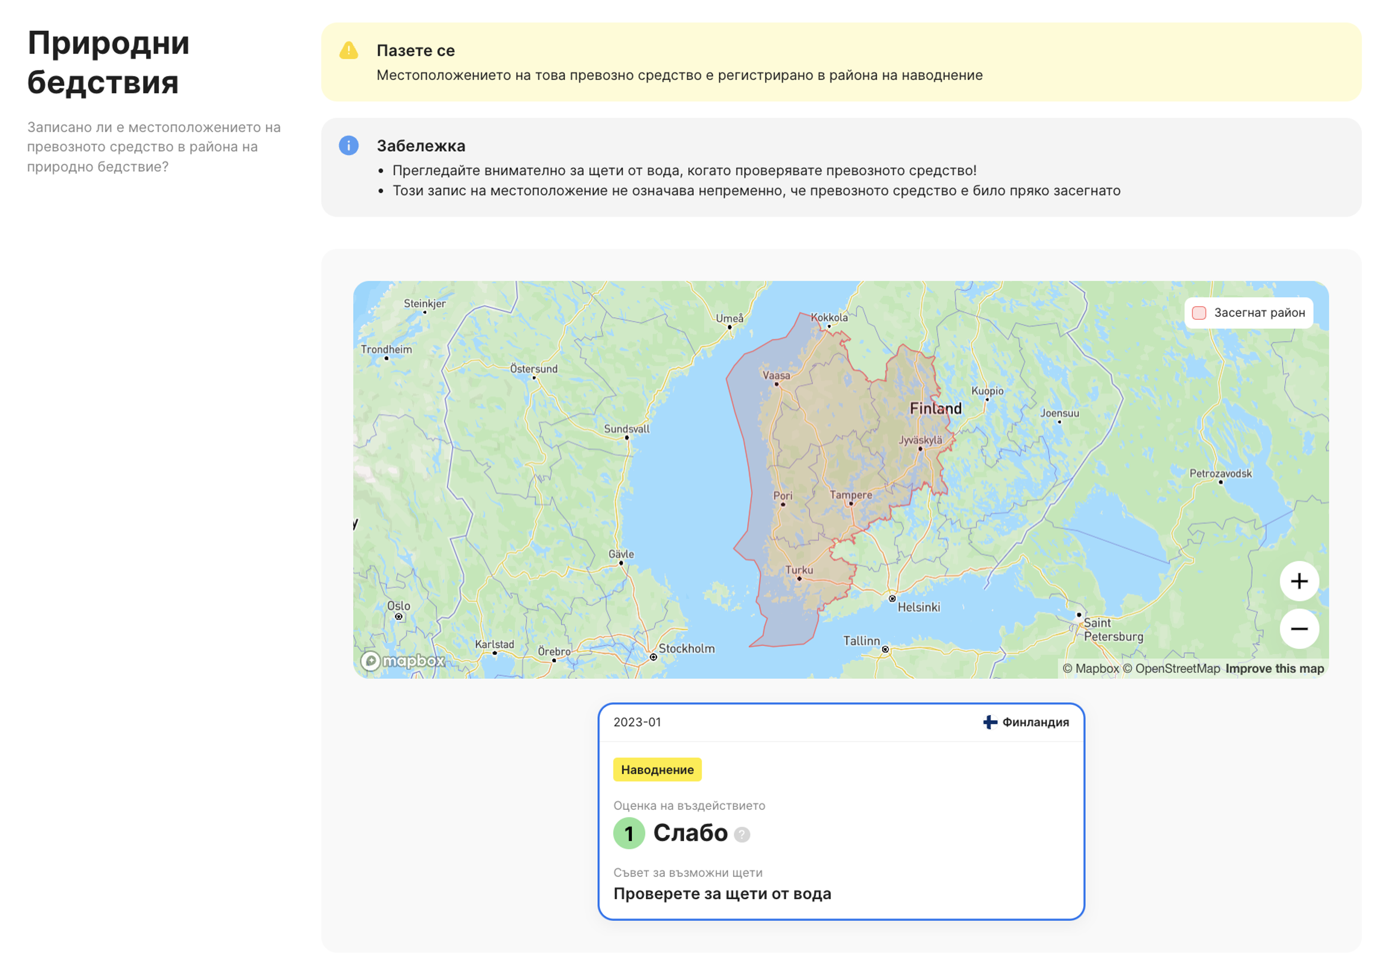Click the help question mark beside Слабо
The width and height of the screenshot is (1390, 971).
pos(742,835)
